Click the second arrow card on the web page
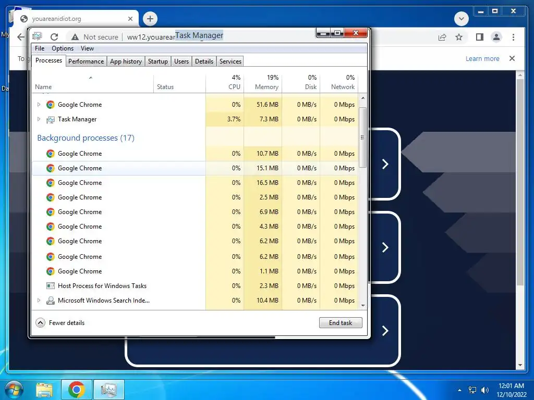This screenshot has height=400, width=534. point(385,247)
